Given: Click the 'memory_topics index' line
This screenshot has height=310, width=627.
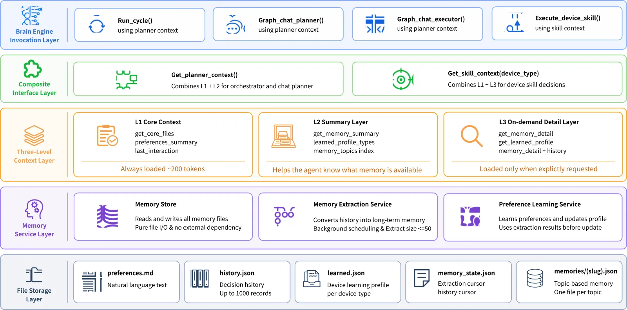Looking at the screenshot, I should 343,151.
